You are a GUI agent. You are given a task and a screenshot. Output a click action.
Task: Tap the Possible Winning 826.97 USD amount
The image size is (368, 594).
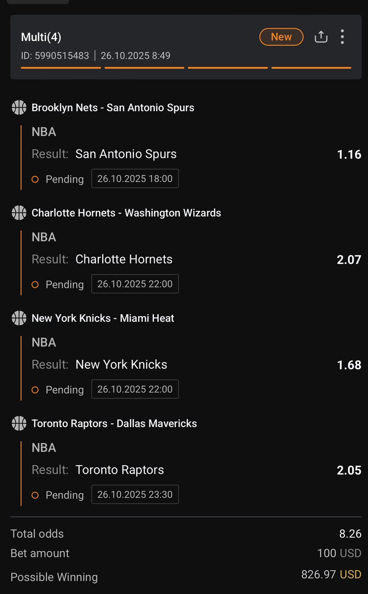tap(331, 575)
